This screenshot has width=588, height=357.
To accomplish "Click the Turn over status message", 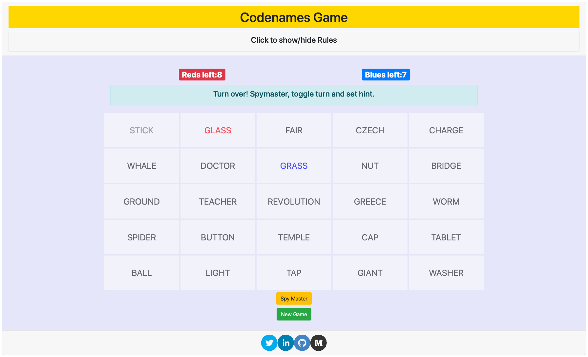I will 294,95.
